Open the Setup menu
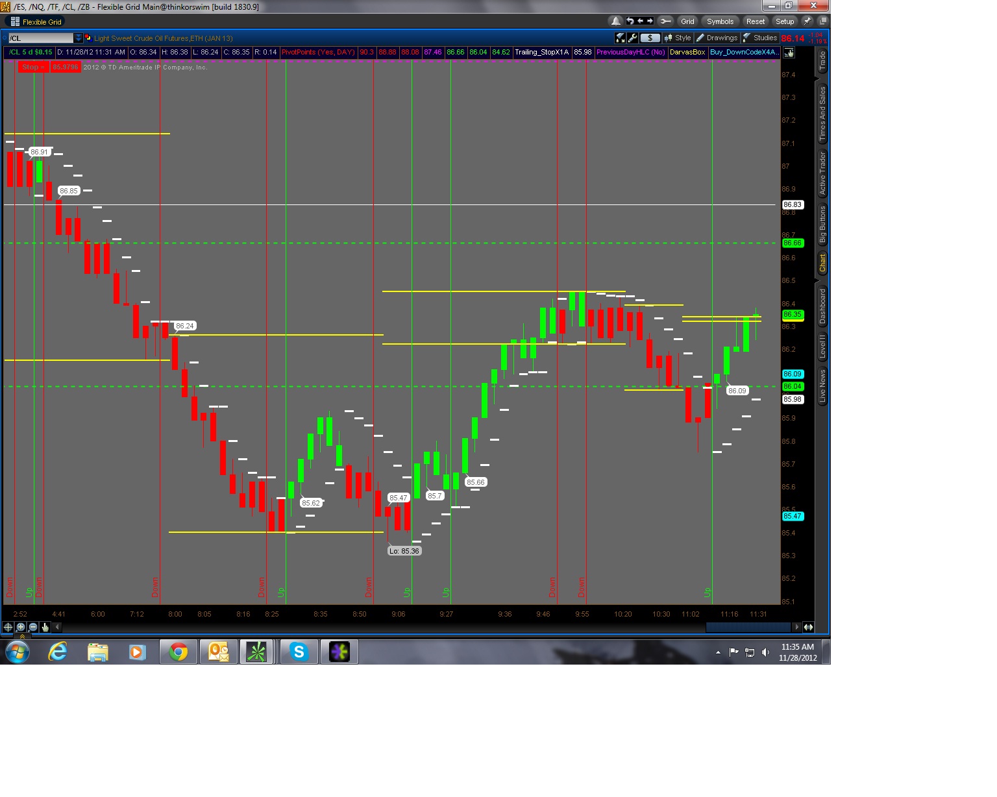997x797 pixels. point(785,21)
